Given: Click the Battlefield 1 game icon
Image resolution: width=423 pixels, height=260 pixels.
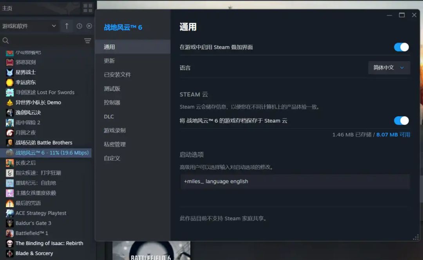Looking at the screenshot, I should point(10,233).
